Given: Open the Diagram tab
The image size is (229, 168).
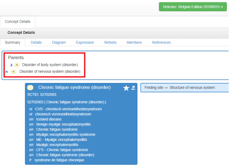Looking at the screenshot, I should click(x=59, y=43).
